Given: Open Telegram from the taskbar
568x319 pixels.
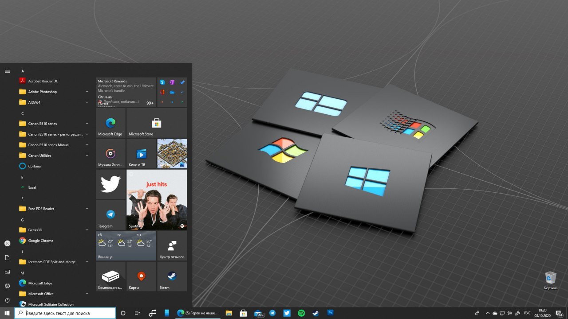Looking at the screenshot, I should [x=272, y=313].
